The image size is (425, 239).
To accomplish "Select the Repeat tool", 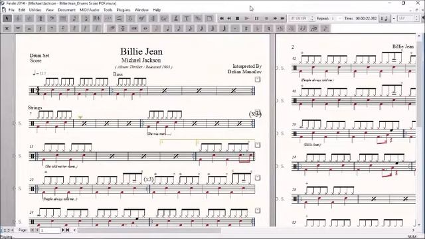I will (153, 19).
